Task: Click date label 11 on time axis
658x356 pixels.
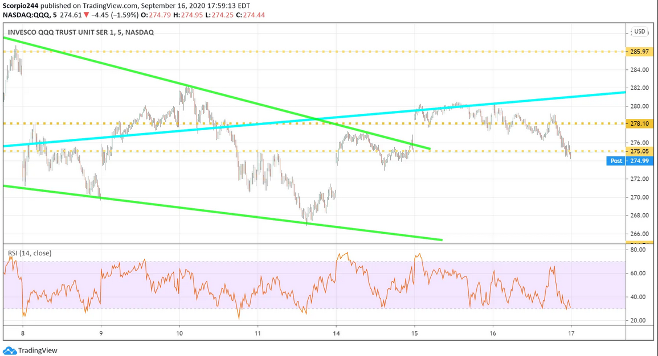Action: [258, 333]
